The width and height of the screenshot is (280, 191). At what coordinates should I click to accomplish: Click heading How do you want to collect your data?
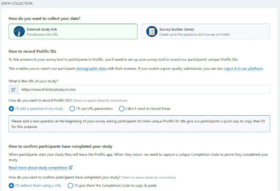point(44,18)
